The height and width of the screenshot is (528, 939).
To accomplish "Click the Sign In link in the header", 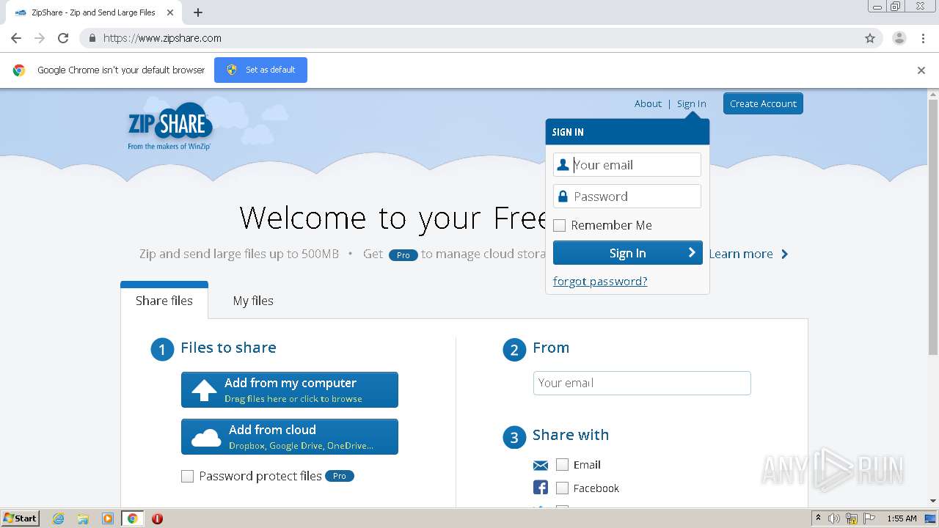I will [x=692, y=103].
